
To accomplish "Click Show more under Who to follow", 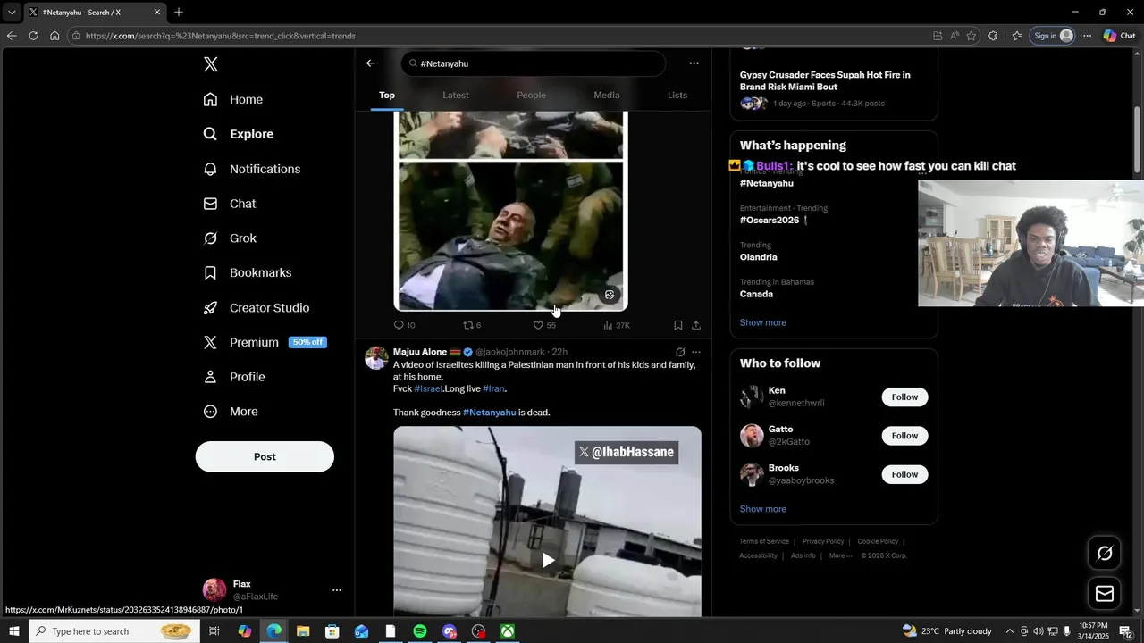I will pos(763,509).
